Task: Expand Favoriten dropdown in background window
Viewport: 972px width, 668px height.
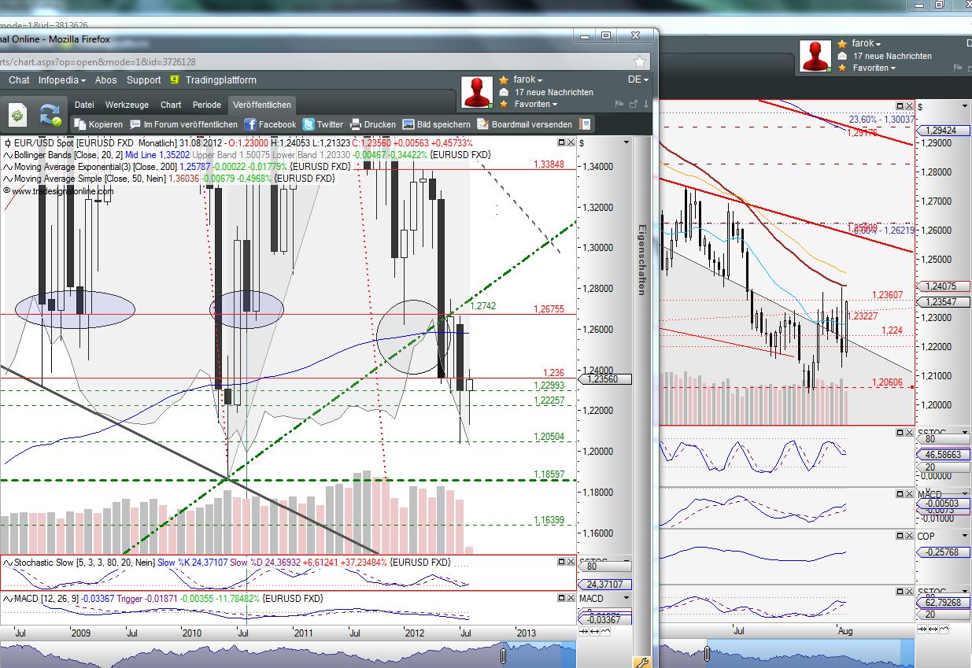Action: (874, 68)
